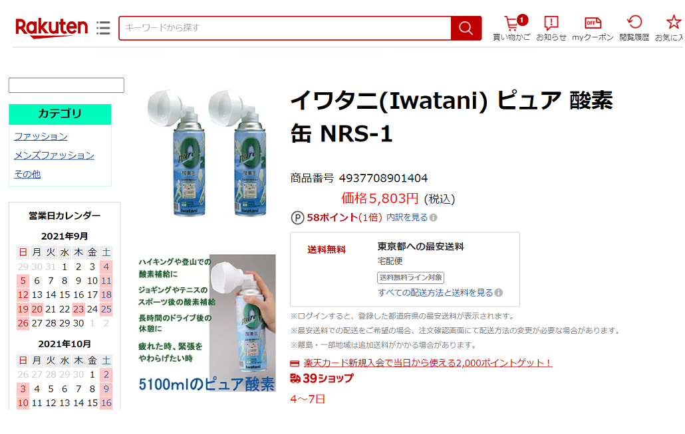Click the info icon next to 内訳を見る
Image resolution: width=685 pixels, height=434 pixels.
(x=434, y=218)
